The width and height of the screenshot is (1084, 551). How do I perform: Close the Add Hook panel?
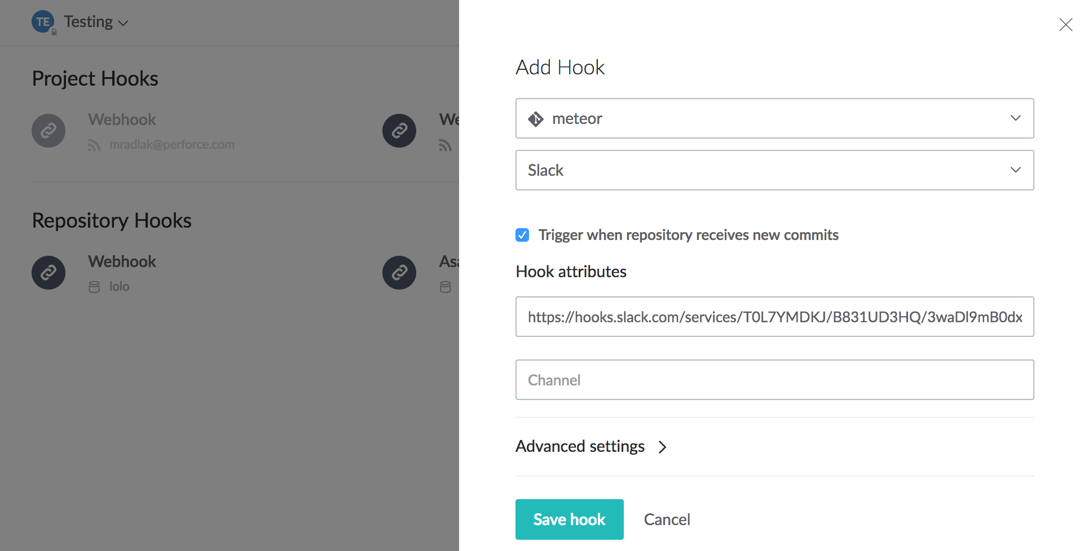coord(1065,25)
